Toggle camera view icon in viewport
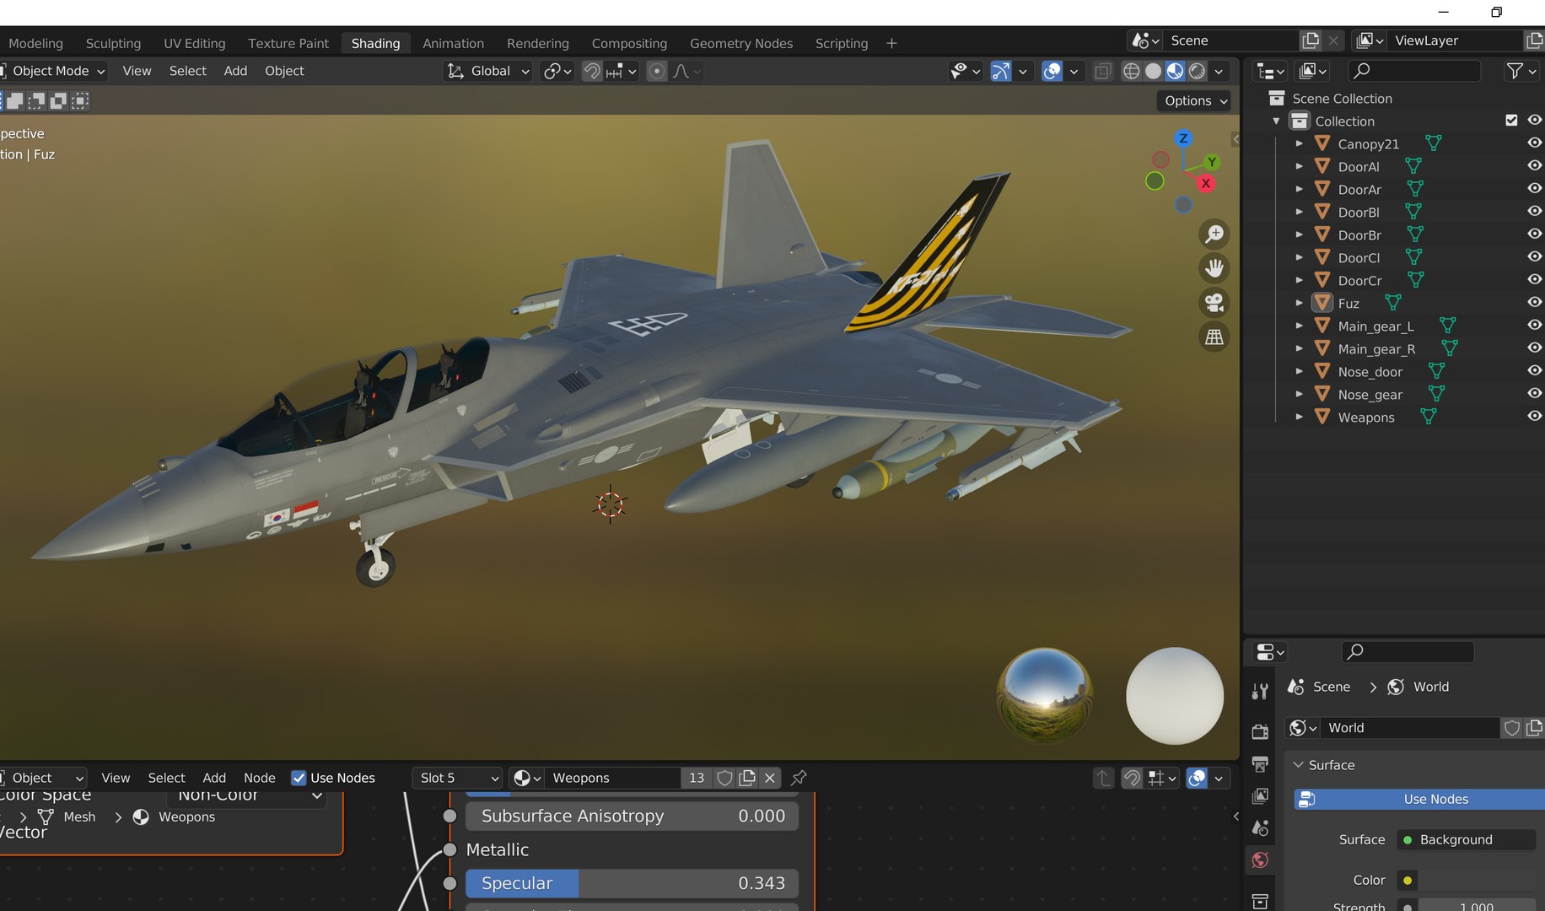The image size is (1545, 911). 1214,303
